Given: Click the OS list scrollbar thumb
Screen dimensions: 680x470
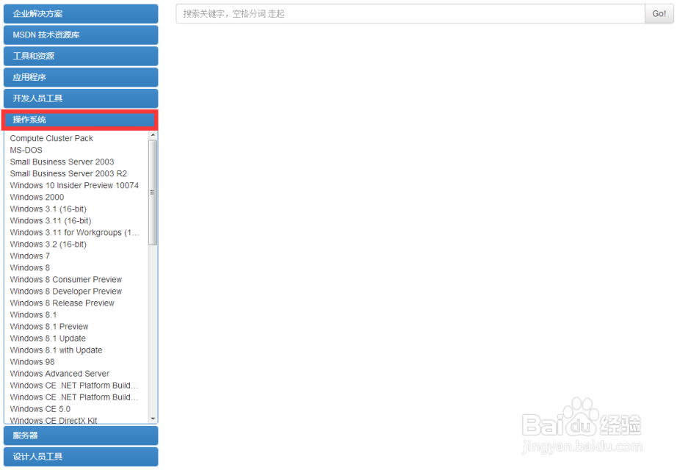Looking at the screenshot, I should pyautogui.click(x=153, y=192).
